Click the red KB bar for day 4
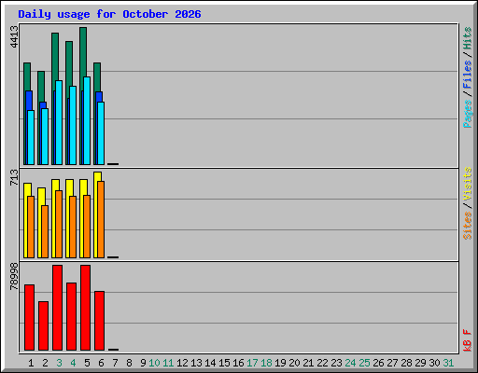478x373 pixels. (71, 316)
